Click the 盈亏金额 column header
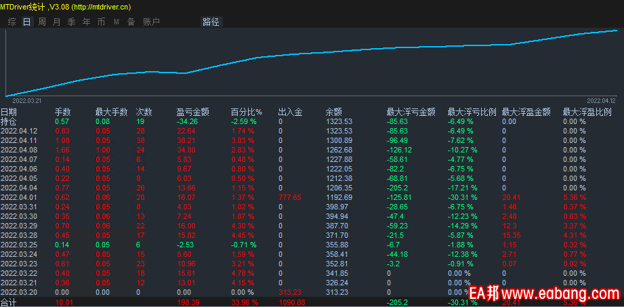624x307 pixels. (x=192, y=112)
